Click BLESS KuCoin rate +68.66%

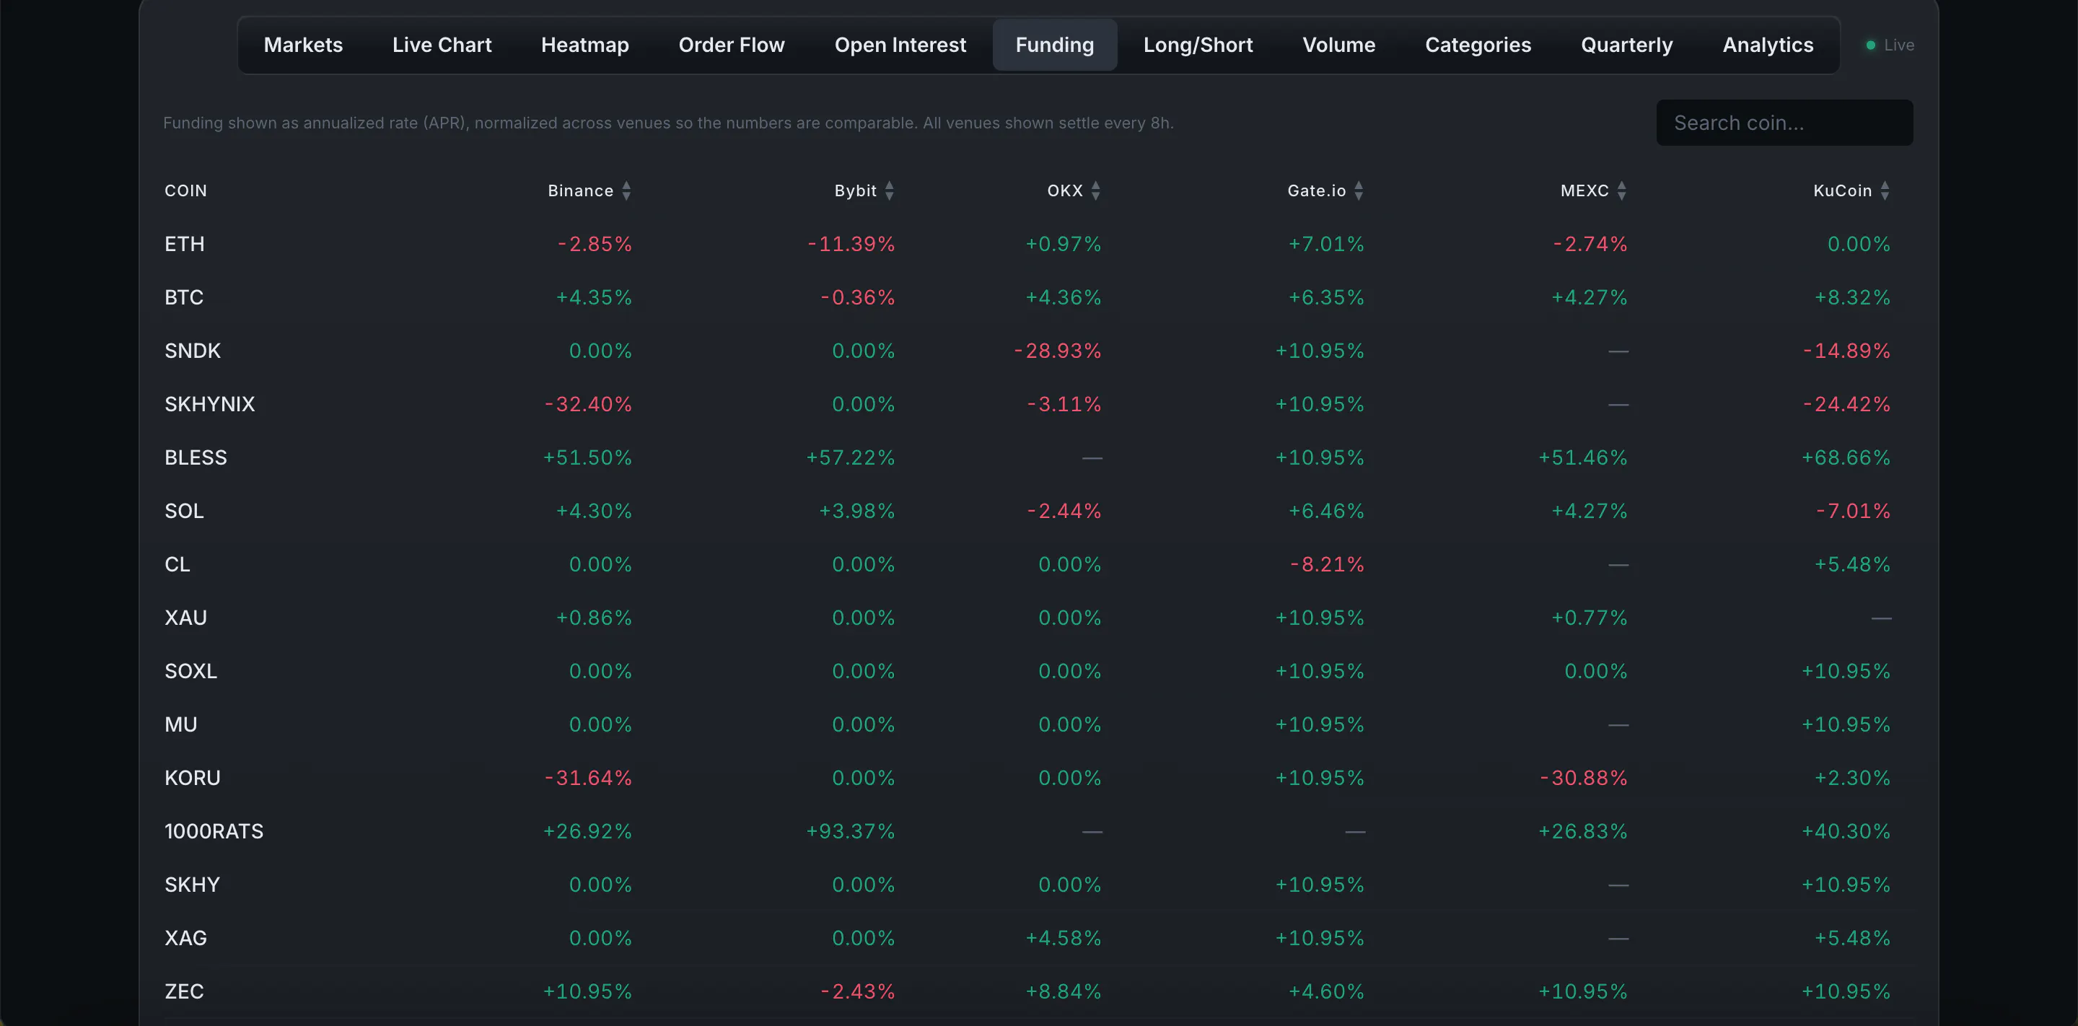(x=1846, y=457)
